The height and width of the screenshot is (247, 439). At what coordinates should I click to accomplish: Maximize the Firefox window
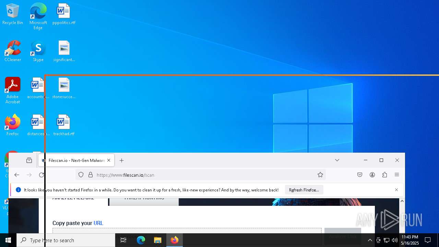coord(381,160)
